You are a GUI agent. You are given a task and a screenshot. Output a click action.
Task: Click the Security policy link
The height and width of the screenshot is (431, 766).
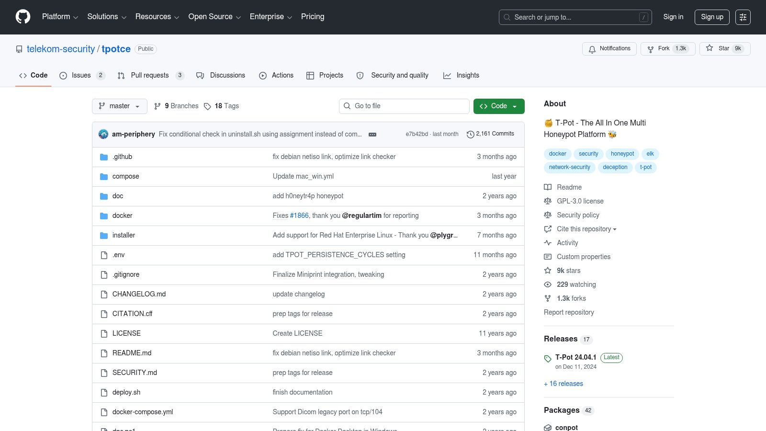[578, 215]
